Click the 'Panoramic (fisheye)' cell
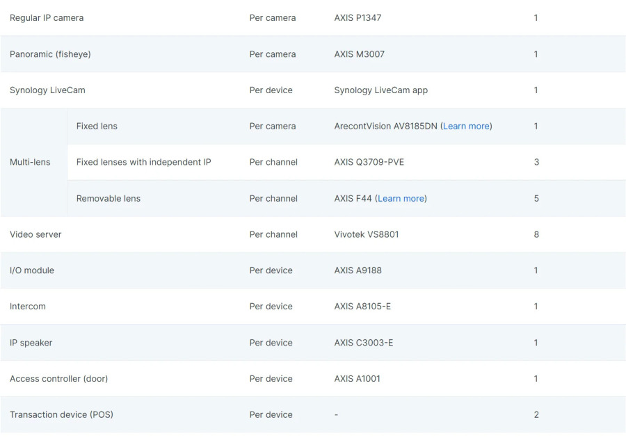The image size is (626, 438). 50,54
